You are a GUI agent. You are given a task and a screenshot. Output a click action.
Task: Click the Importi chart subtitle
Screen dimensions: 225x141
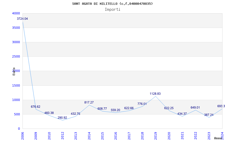(112, 10)
